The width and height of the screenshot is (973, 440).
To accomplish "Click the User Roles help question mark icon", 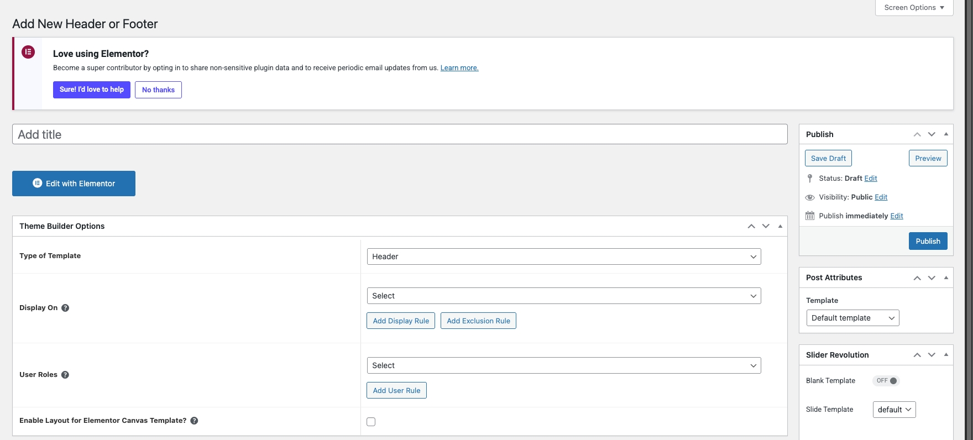I will 65,375.
